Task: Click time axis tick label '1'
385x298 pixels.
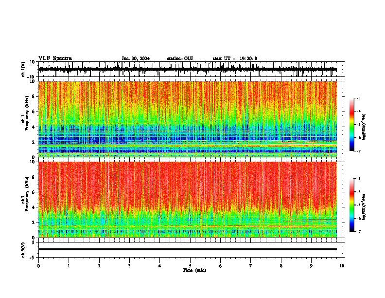Action: [69, 266]
